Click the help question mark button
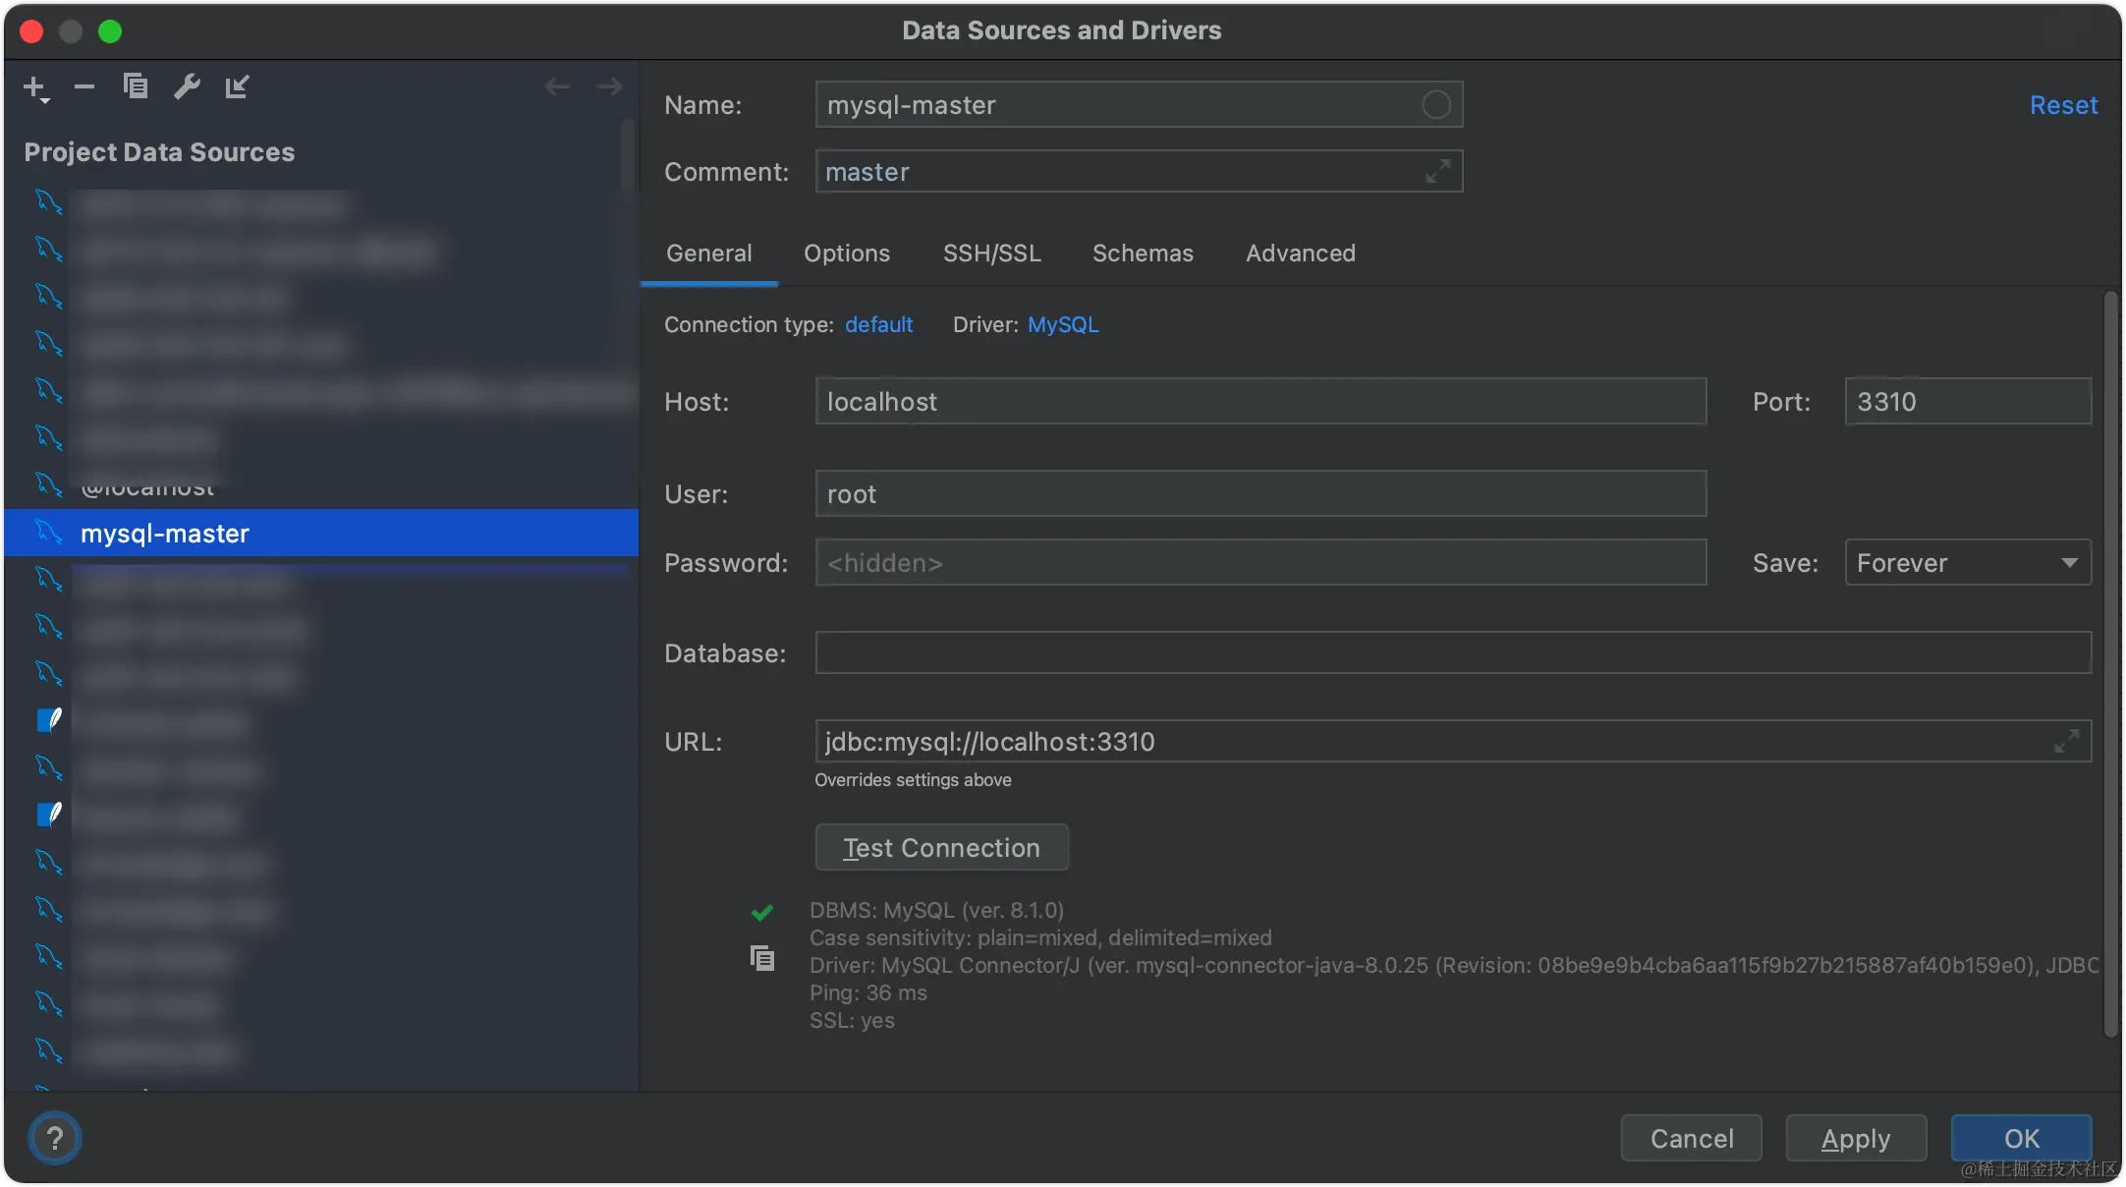 (55, 1138)
